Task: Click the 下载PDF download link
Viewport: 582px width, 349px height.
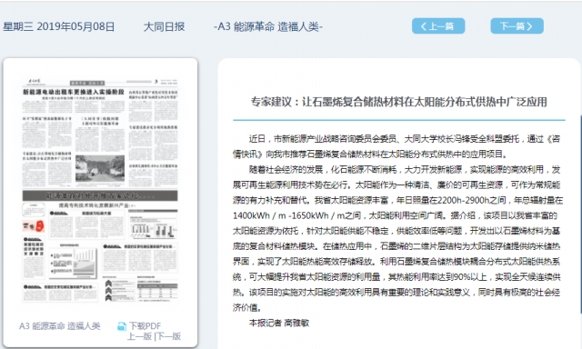Action: pyautogui.click(x=145, y=326)
